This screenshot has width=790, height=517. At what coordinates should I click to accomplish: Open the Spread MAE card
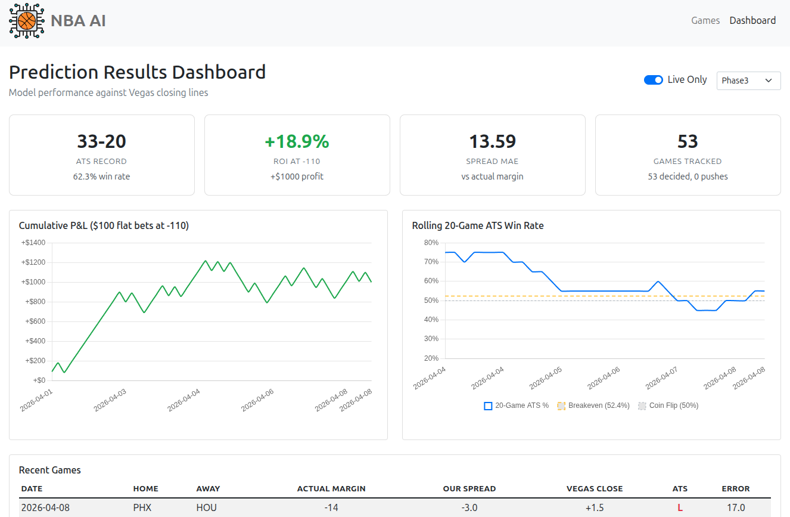point(493,155)
